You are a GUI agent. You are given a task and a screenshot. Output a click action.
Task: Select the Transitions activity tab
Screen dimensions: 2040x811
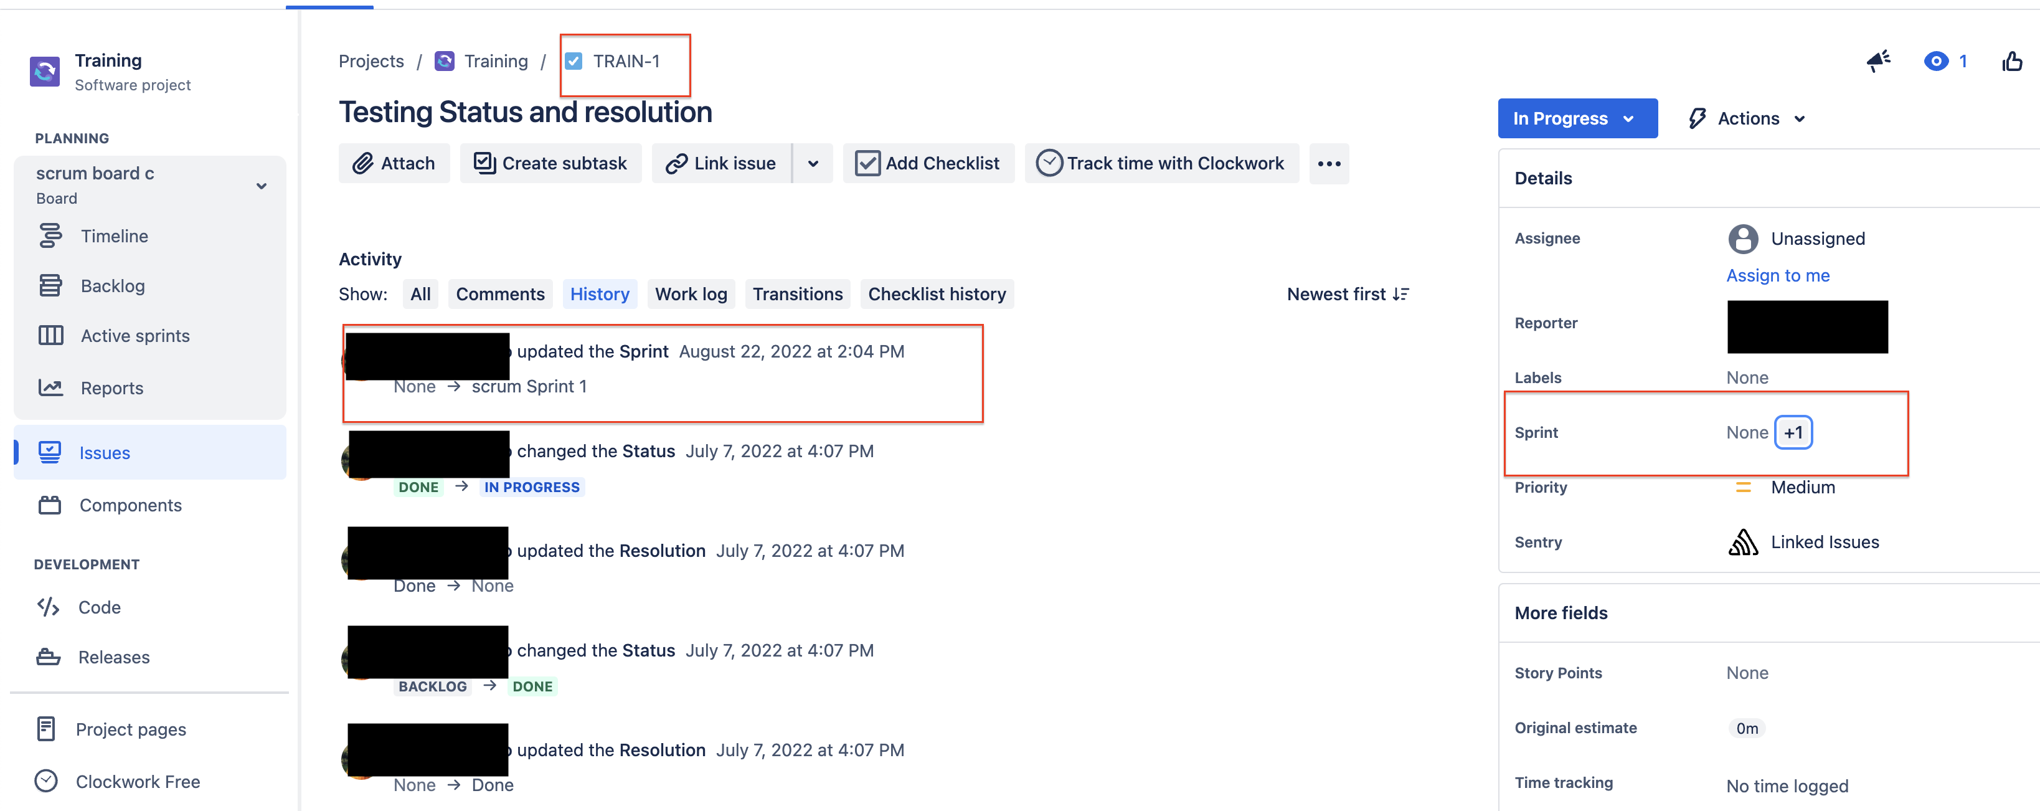click(796, 295)
